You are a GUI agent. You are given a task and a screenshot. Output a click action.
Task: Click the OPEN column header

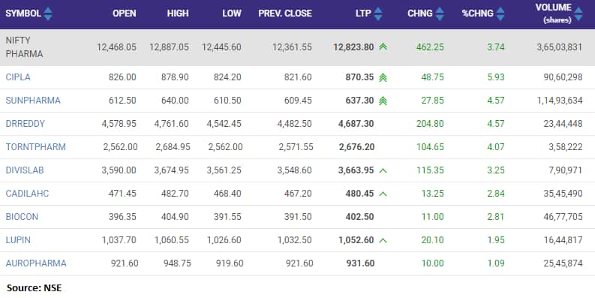coord(125,14)
